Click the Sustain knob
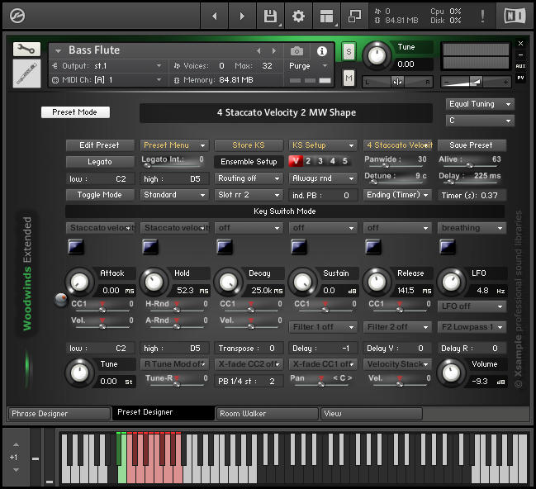 pyautogui.click(x=302, y=282)
